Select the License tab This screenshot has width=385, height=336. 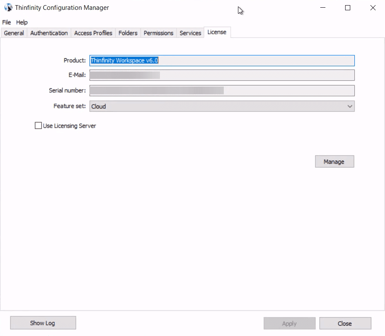click(x=217, y=32)
